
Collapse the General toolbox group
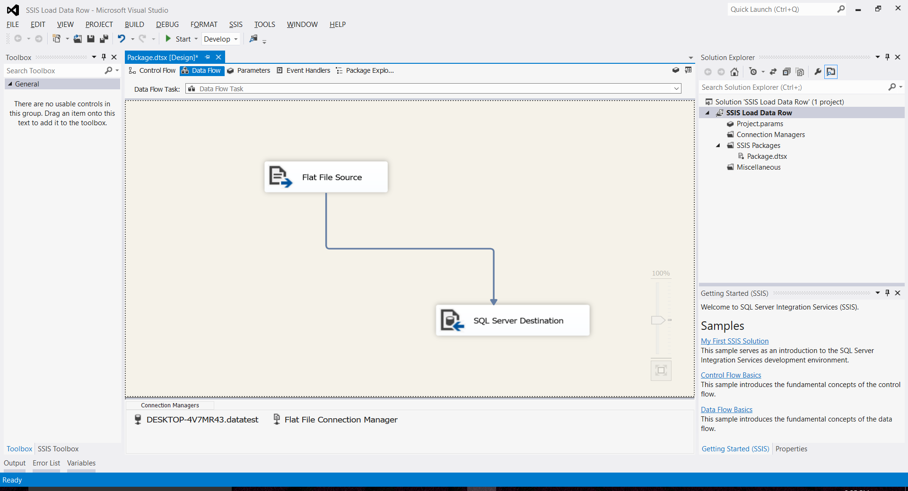[x=10, y=84]
